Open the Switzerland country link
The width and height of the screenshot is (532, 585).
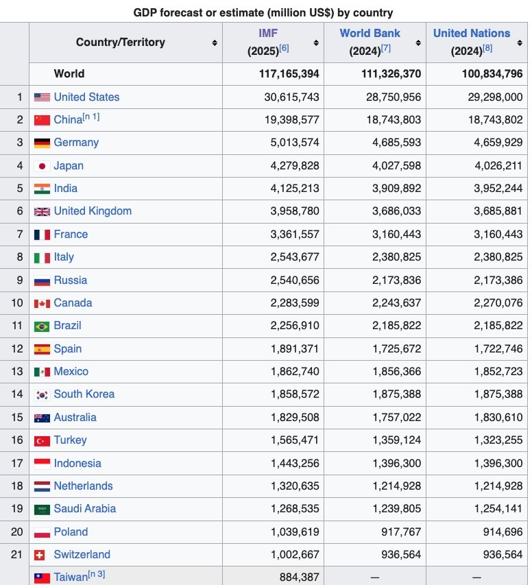(x=82, y=555)
